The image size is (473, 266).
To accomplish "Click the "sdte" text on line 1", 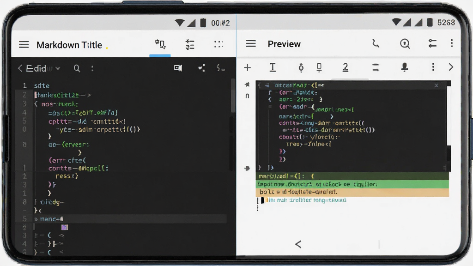I will click(42, 85).
